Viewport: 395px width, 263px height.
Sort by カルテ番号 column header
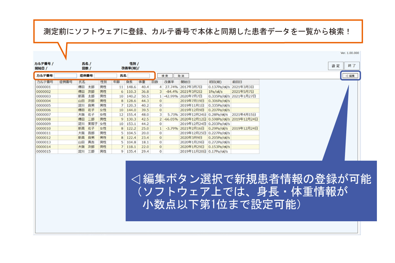click(46, 82)
